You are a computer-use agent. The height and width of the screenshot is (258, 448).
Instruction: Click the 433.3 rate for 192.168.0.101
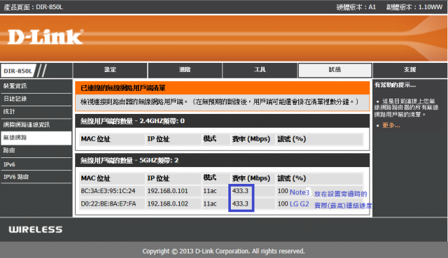click(240, 191)
